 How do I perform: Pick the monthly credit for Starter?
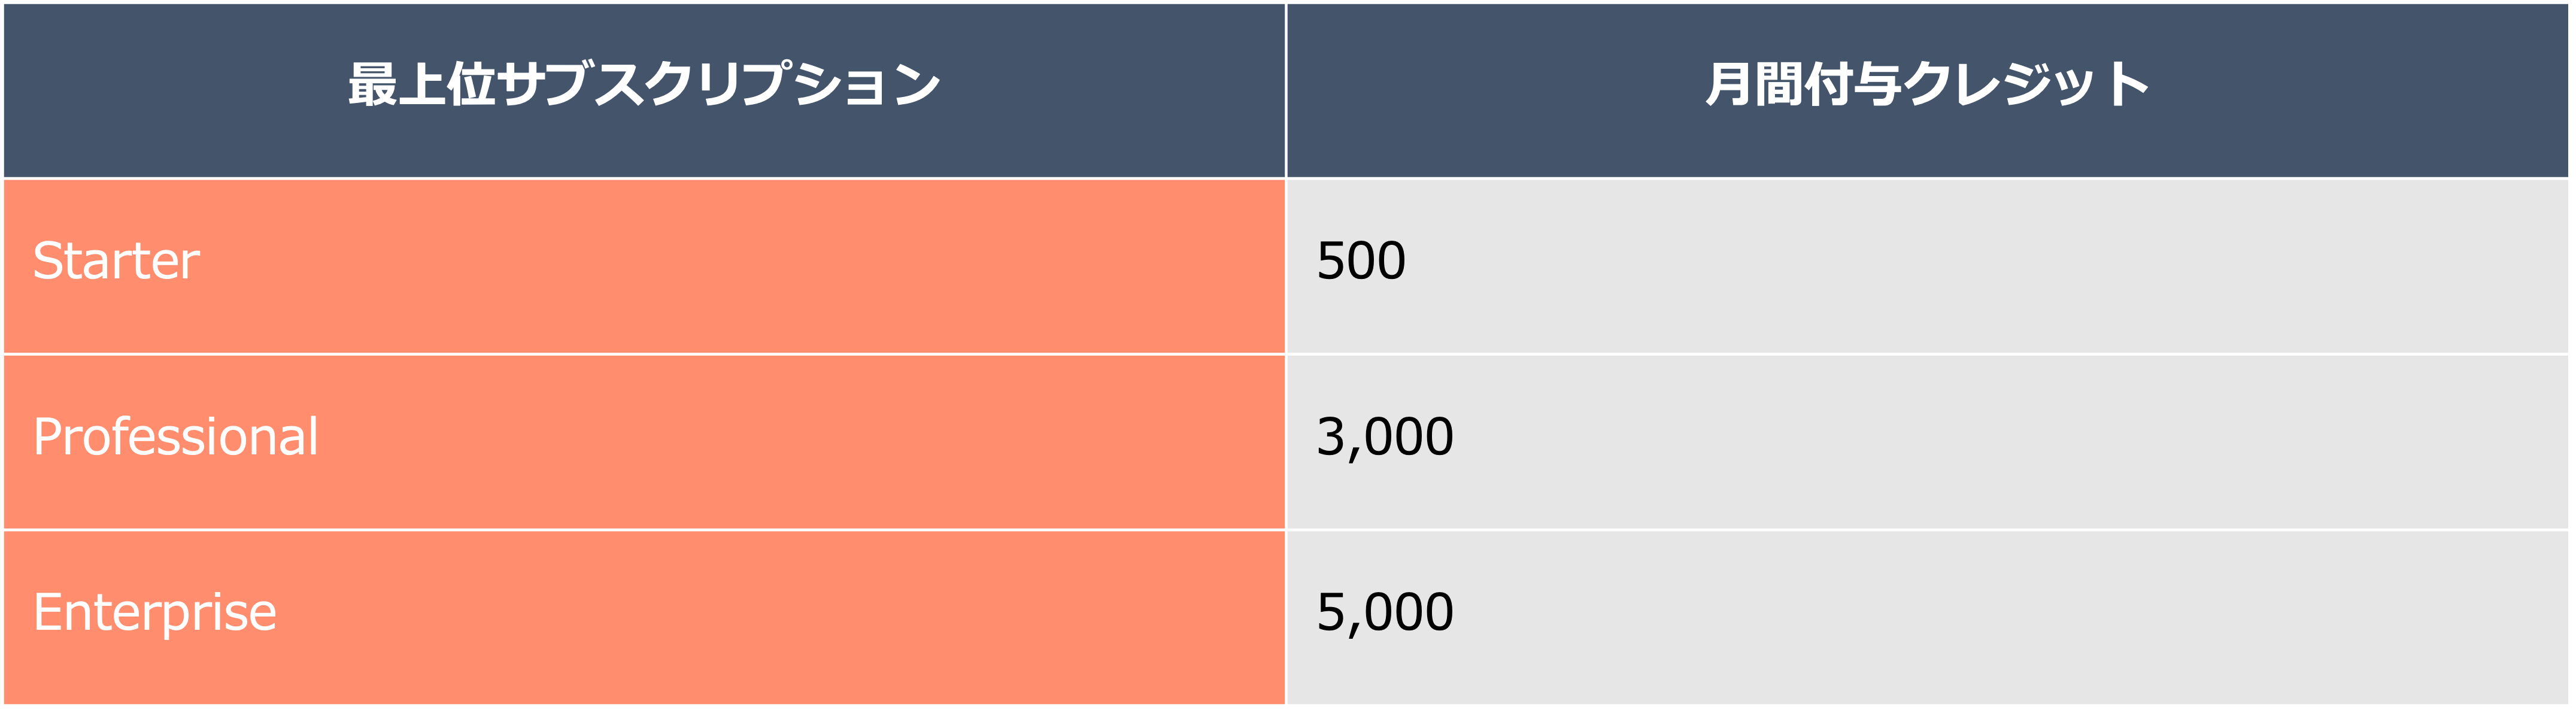(1361, 261)
